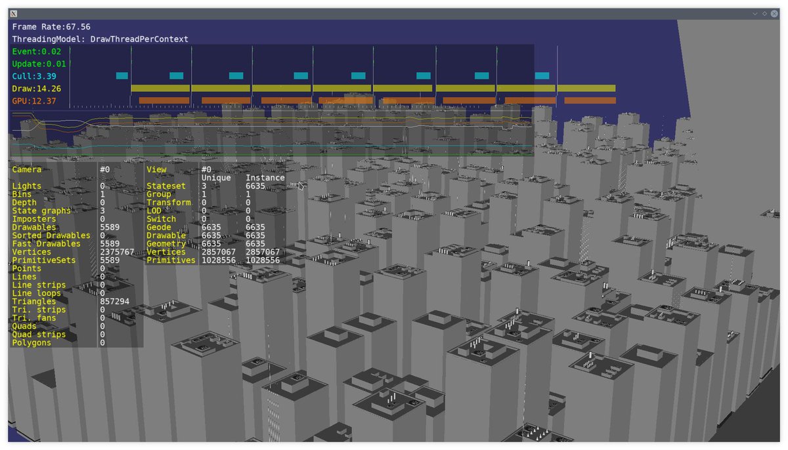Click the X11 application icon in title bar
The height and width of the screenshot is (450, 788).
pos(14,14)
